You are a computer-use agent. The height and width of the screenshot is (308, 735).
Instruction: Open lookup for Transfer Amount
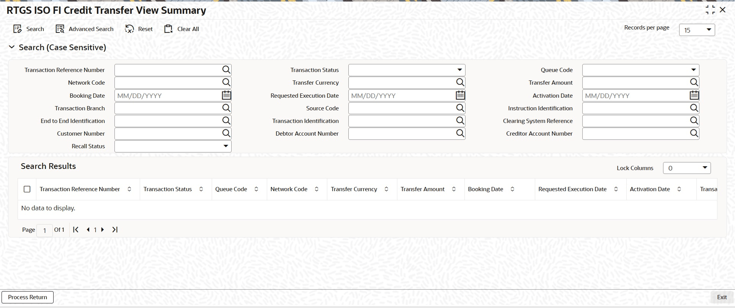[694, 82]
